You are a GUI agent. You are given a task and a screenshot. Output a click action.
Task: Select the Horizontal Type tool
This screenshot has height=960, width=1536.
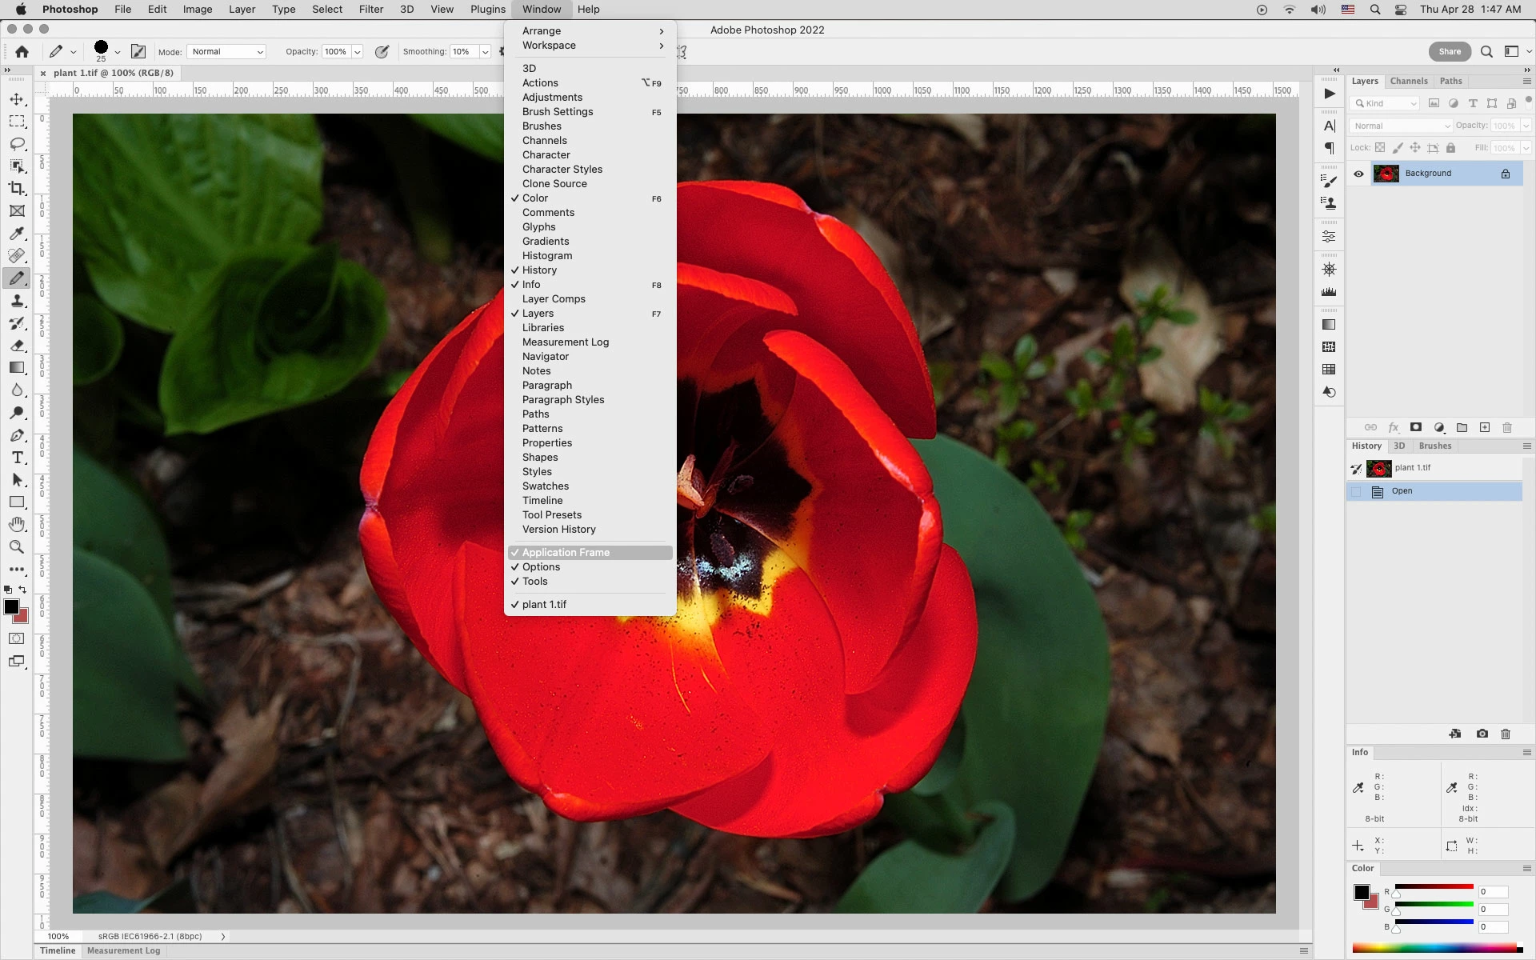[x=17, y=458]
